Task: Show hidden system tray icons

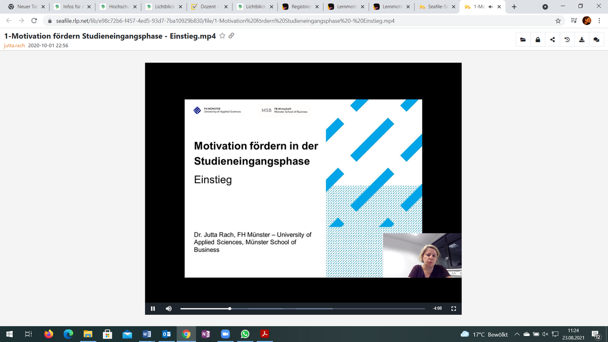Action: coord(517,334)
